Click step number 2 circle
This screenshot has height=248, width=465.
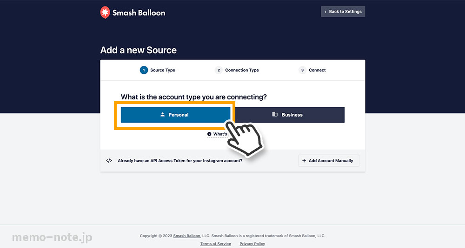(x=219, y=70)
